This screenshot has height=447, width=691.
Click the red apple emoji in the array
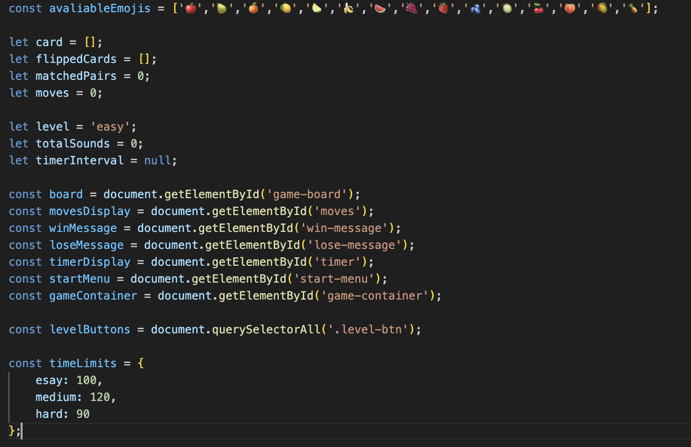coord(191,8)
